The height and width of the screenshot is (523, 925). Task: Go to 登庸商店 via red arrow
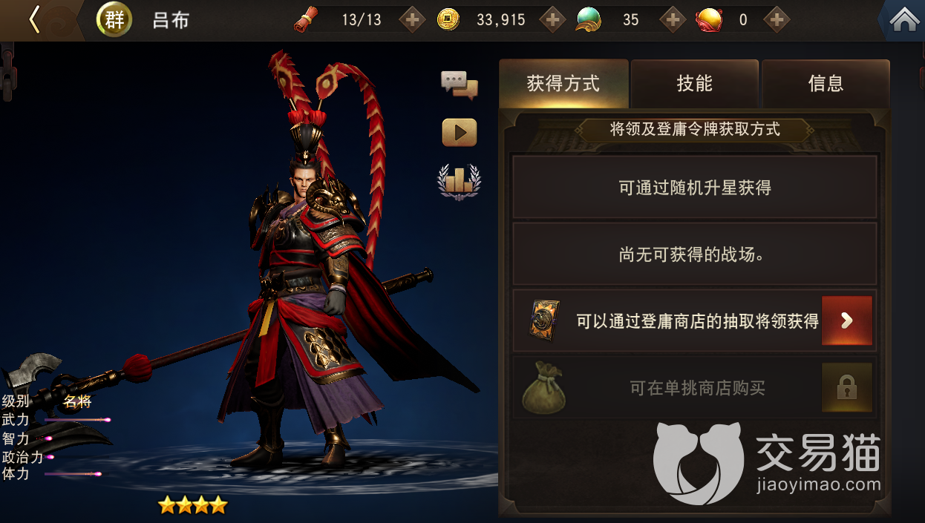click(847, 320)
